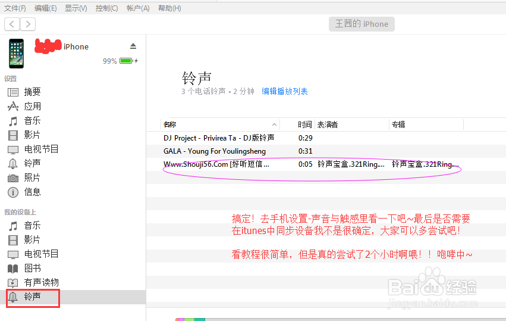
Task: Click the green battery charge indicator
Action: click(x=126, y=61)
